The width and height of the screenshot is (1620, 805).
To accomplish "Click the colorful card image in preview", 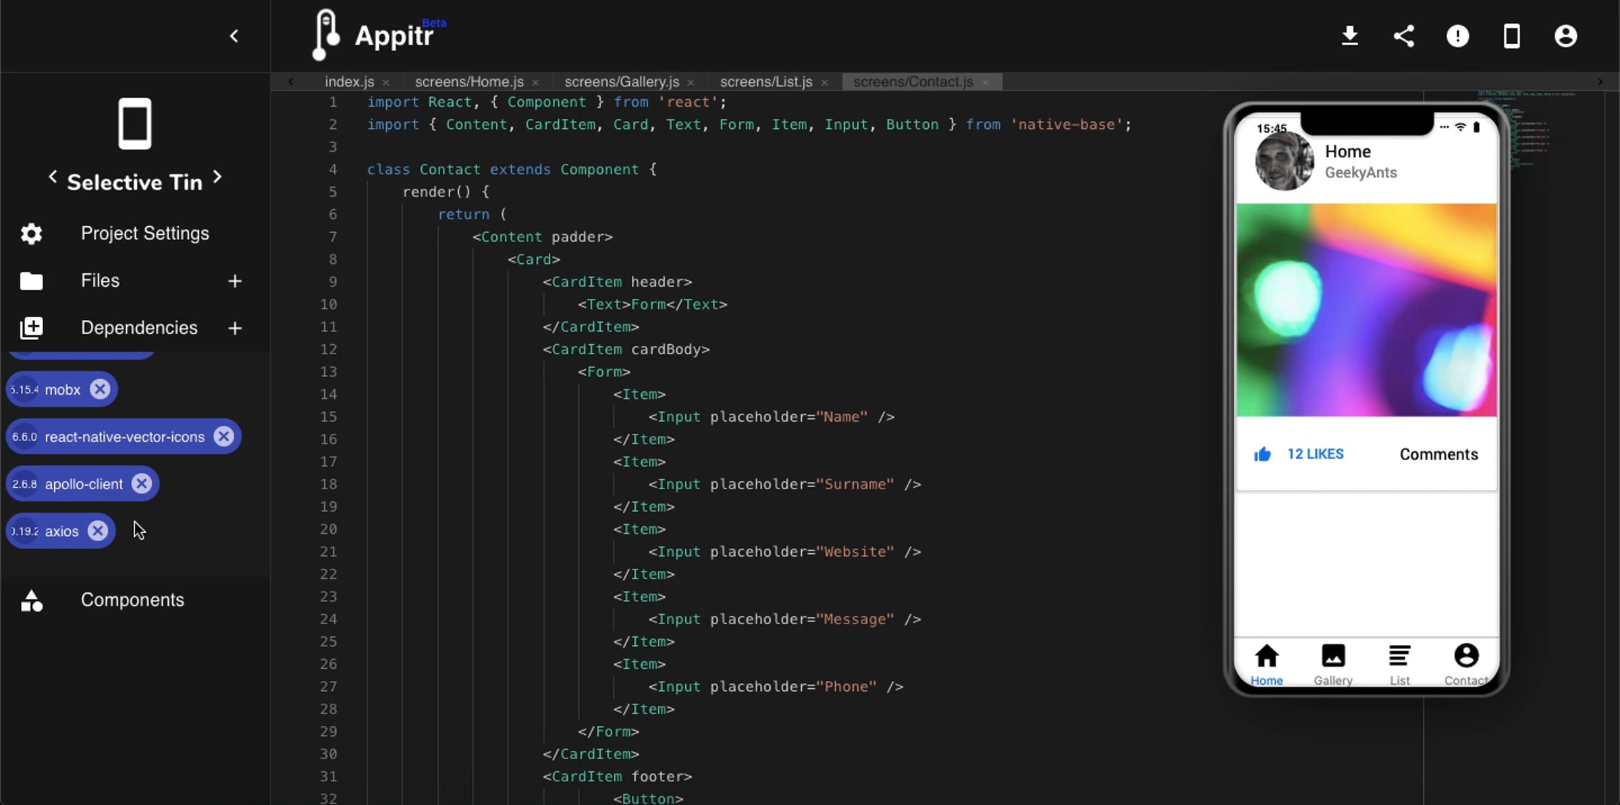I will pos(1366,310).
